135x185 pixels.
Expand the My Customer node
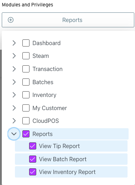click(14, 108)
